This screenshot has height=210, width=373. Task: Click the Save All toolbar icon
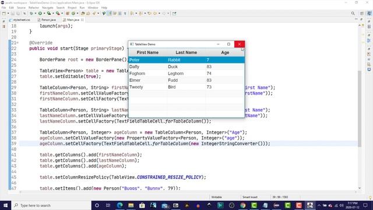[x=18, y=13]
